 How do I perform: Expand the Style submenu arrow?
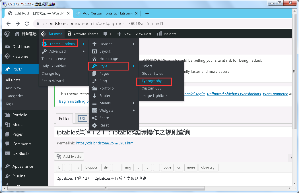pos(134,66)
